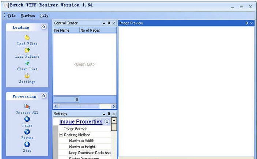Click the Image Properties heading link
257x159 pixels.
click(81, 121)
